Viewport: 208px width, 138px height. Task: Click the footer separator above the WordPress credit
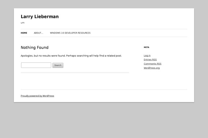click(104, 90)
